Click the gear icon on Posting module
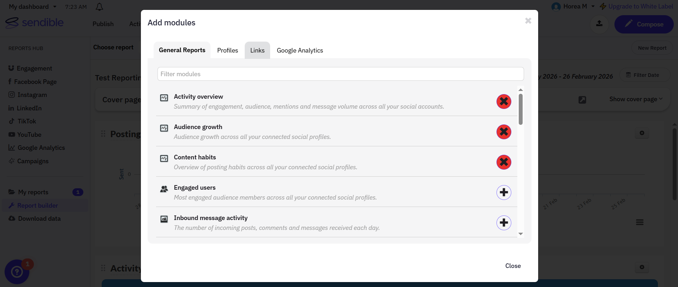 (642, 133)
